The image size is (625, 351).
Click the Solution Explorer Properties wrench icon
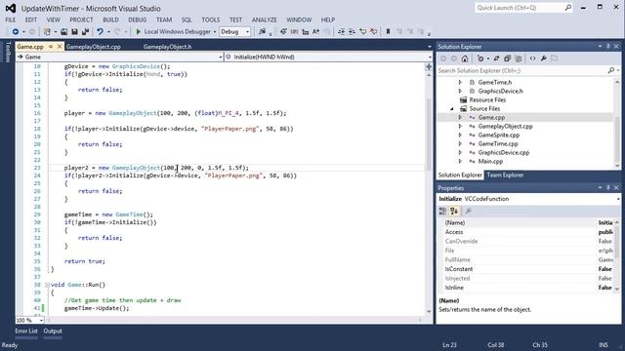[x=544, y=58]
